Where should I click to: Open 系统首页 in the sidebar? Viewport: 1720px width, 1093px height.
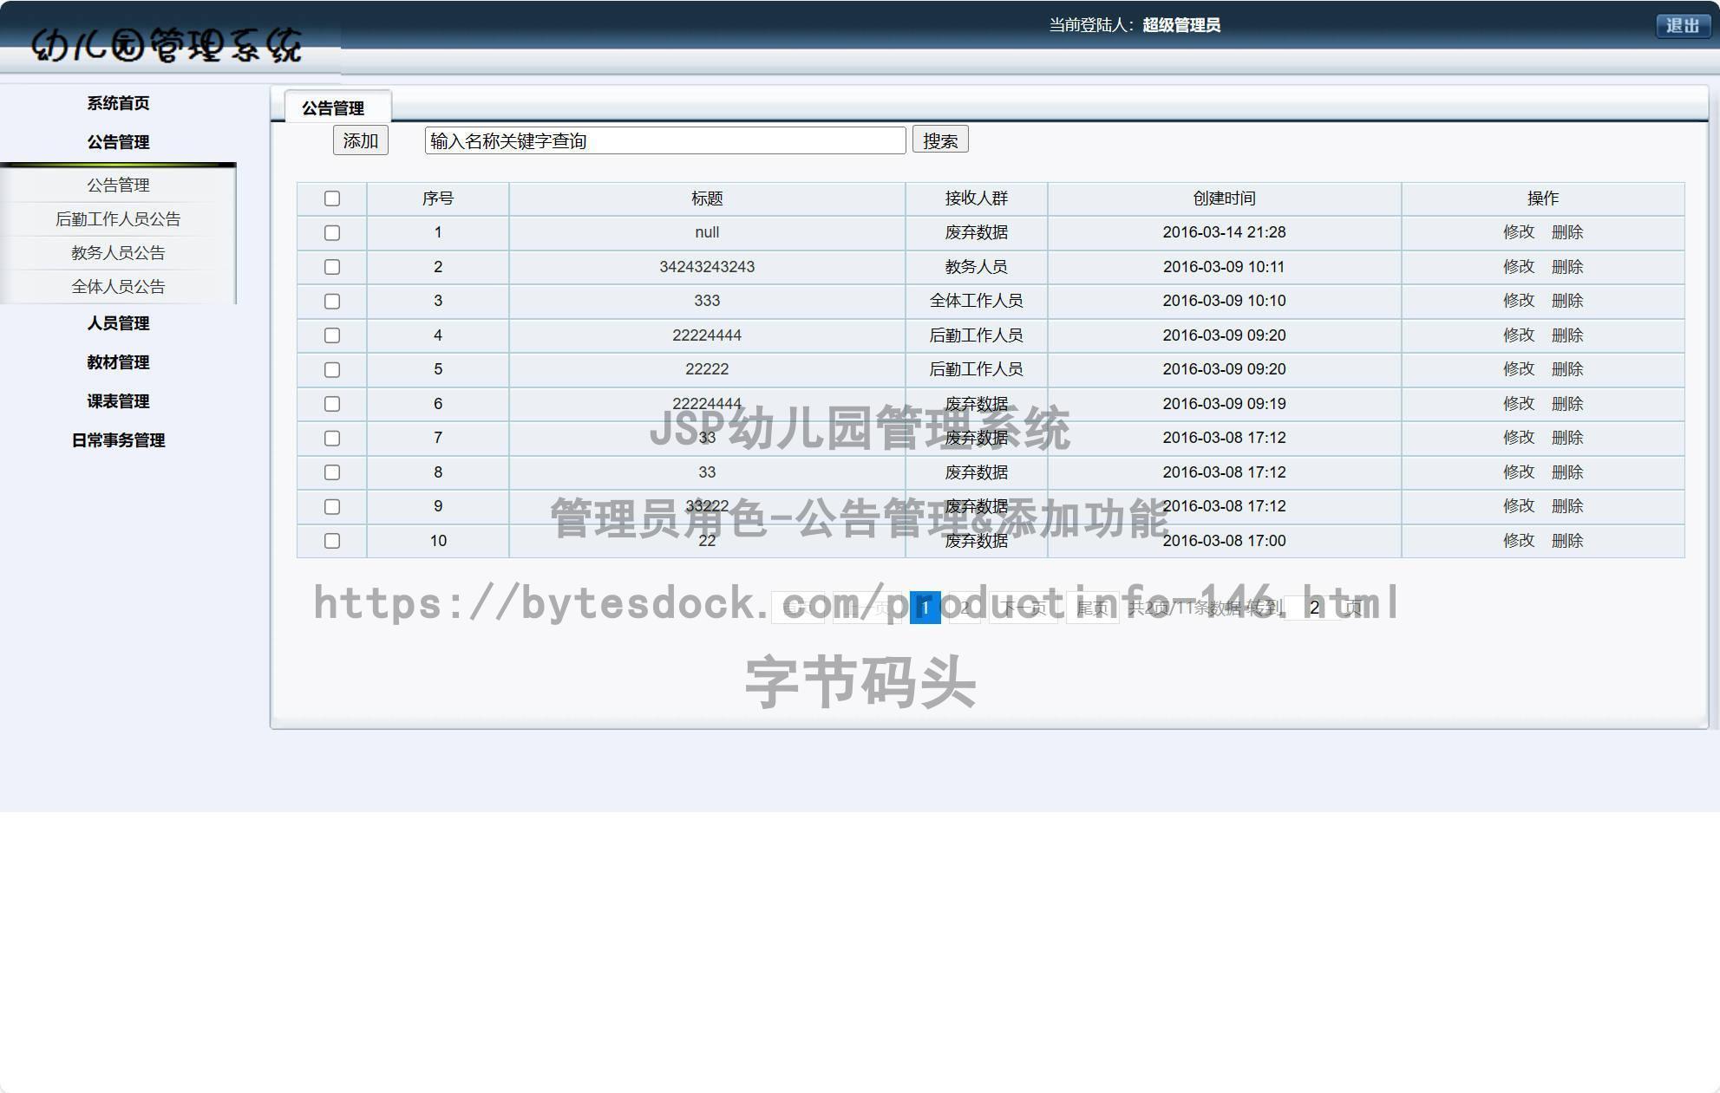pos(118,103)
